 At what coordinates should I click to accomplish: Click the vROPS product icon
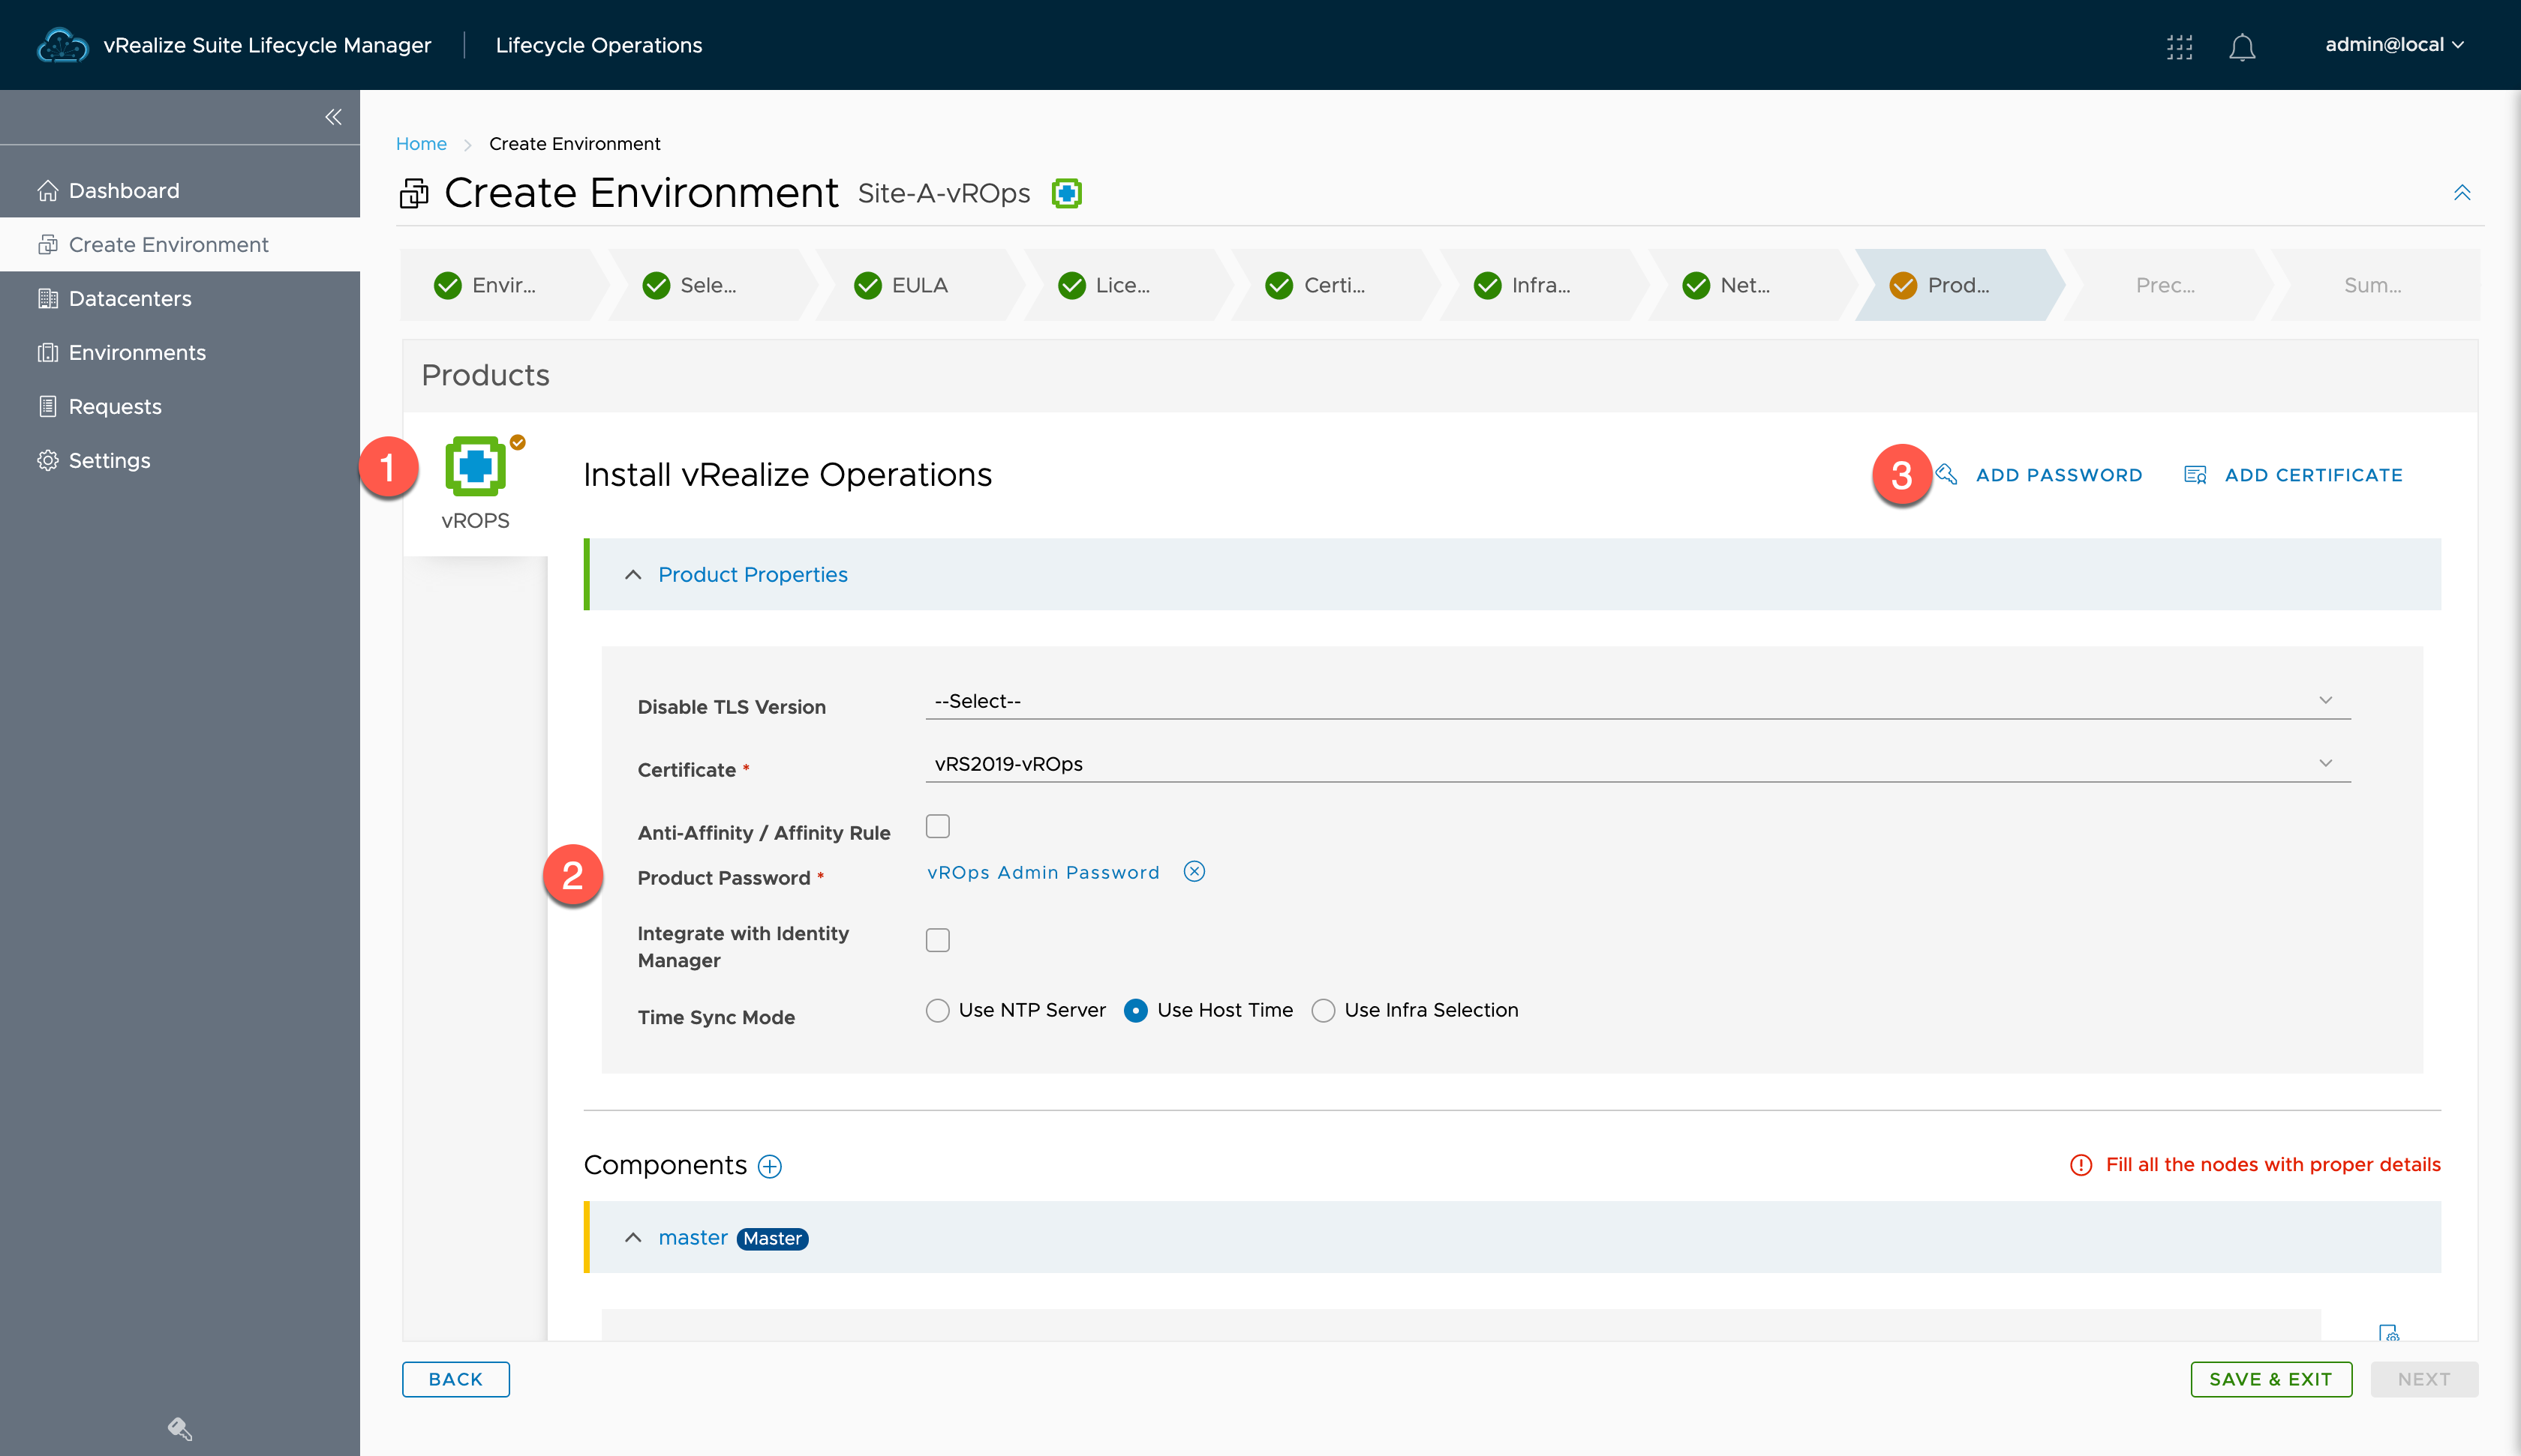click(475, 466)
